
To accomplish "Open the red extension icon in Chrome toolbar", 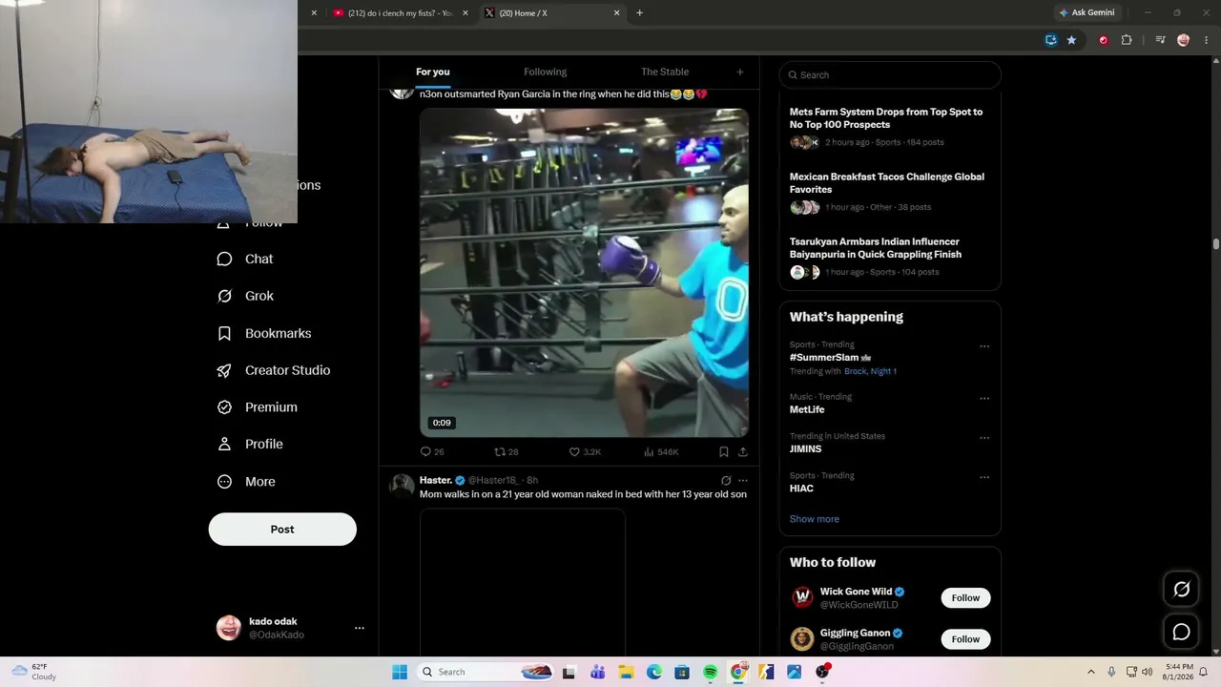I will click(x=1104, y=40).
